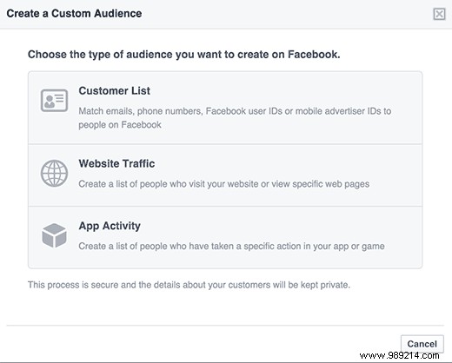Click the 'Choose the type of audience' heading

[x=184, y=55]
